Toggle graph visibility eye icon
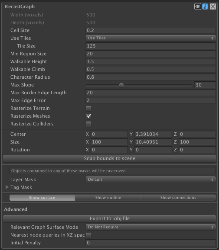The image size is (219, 250). pos(198,6)
